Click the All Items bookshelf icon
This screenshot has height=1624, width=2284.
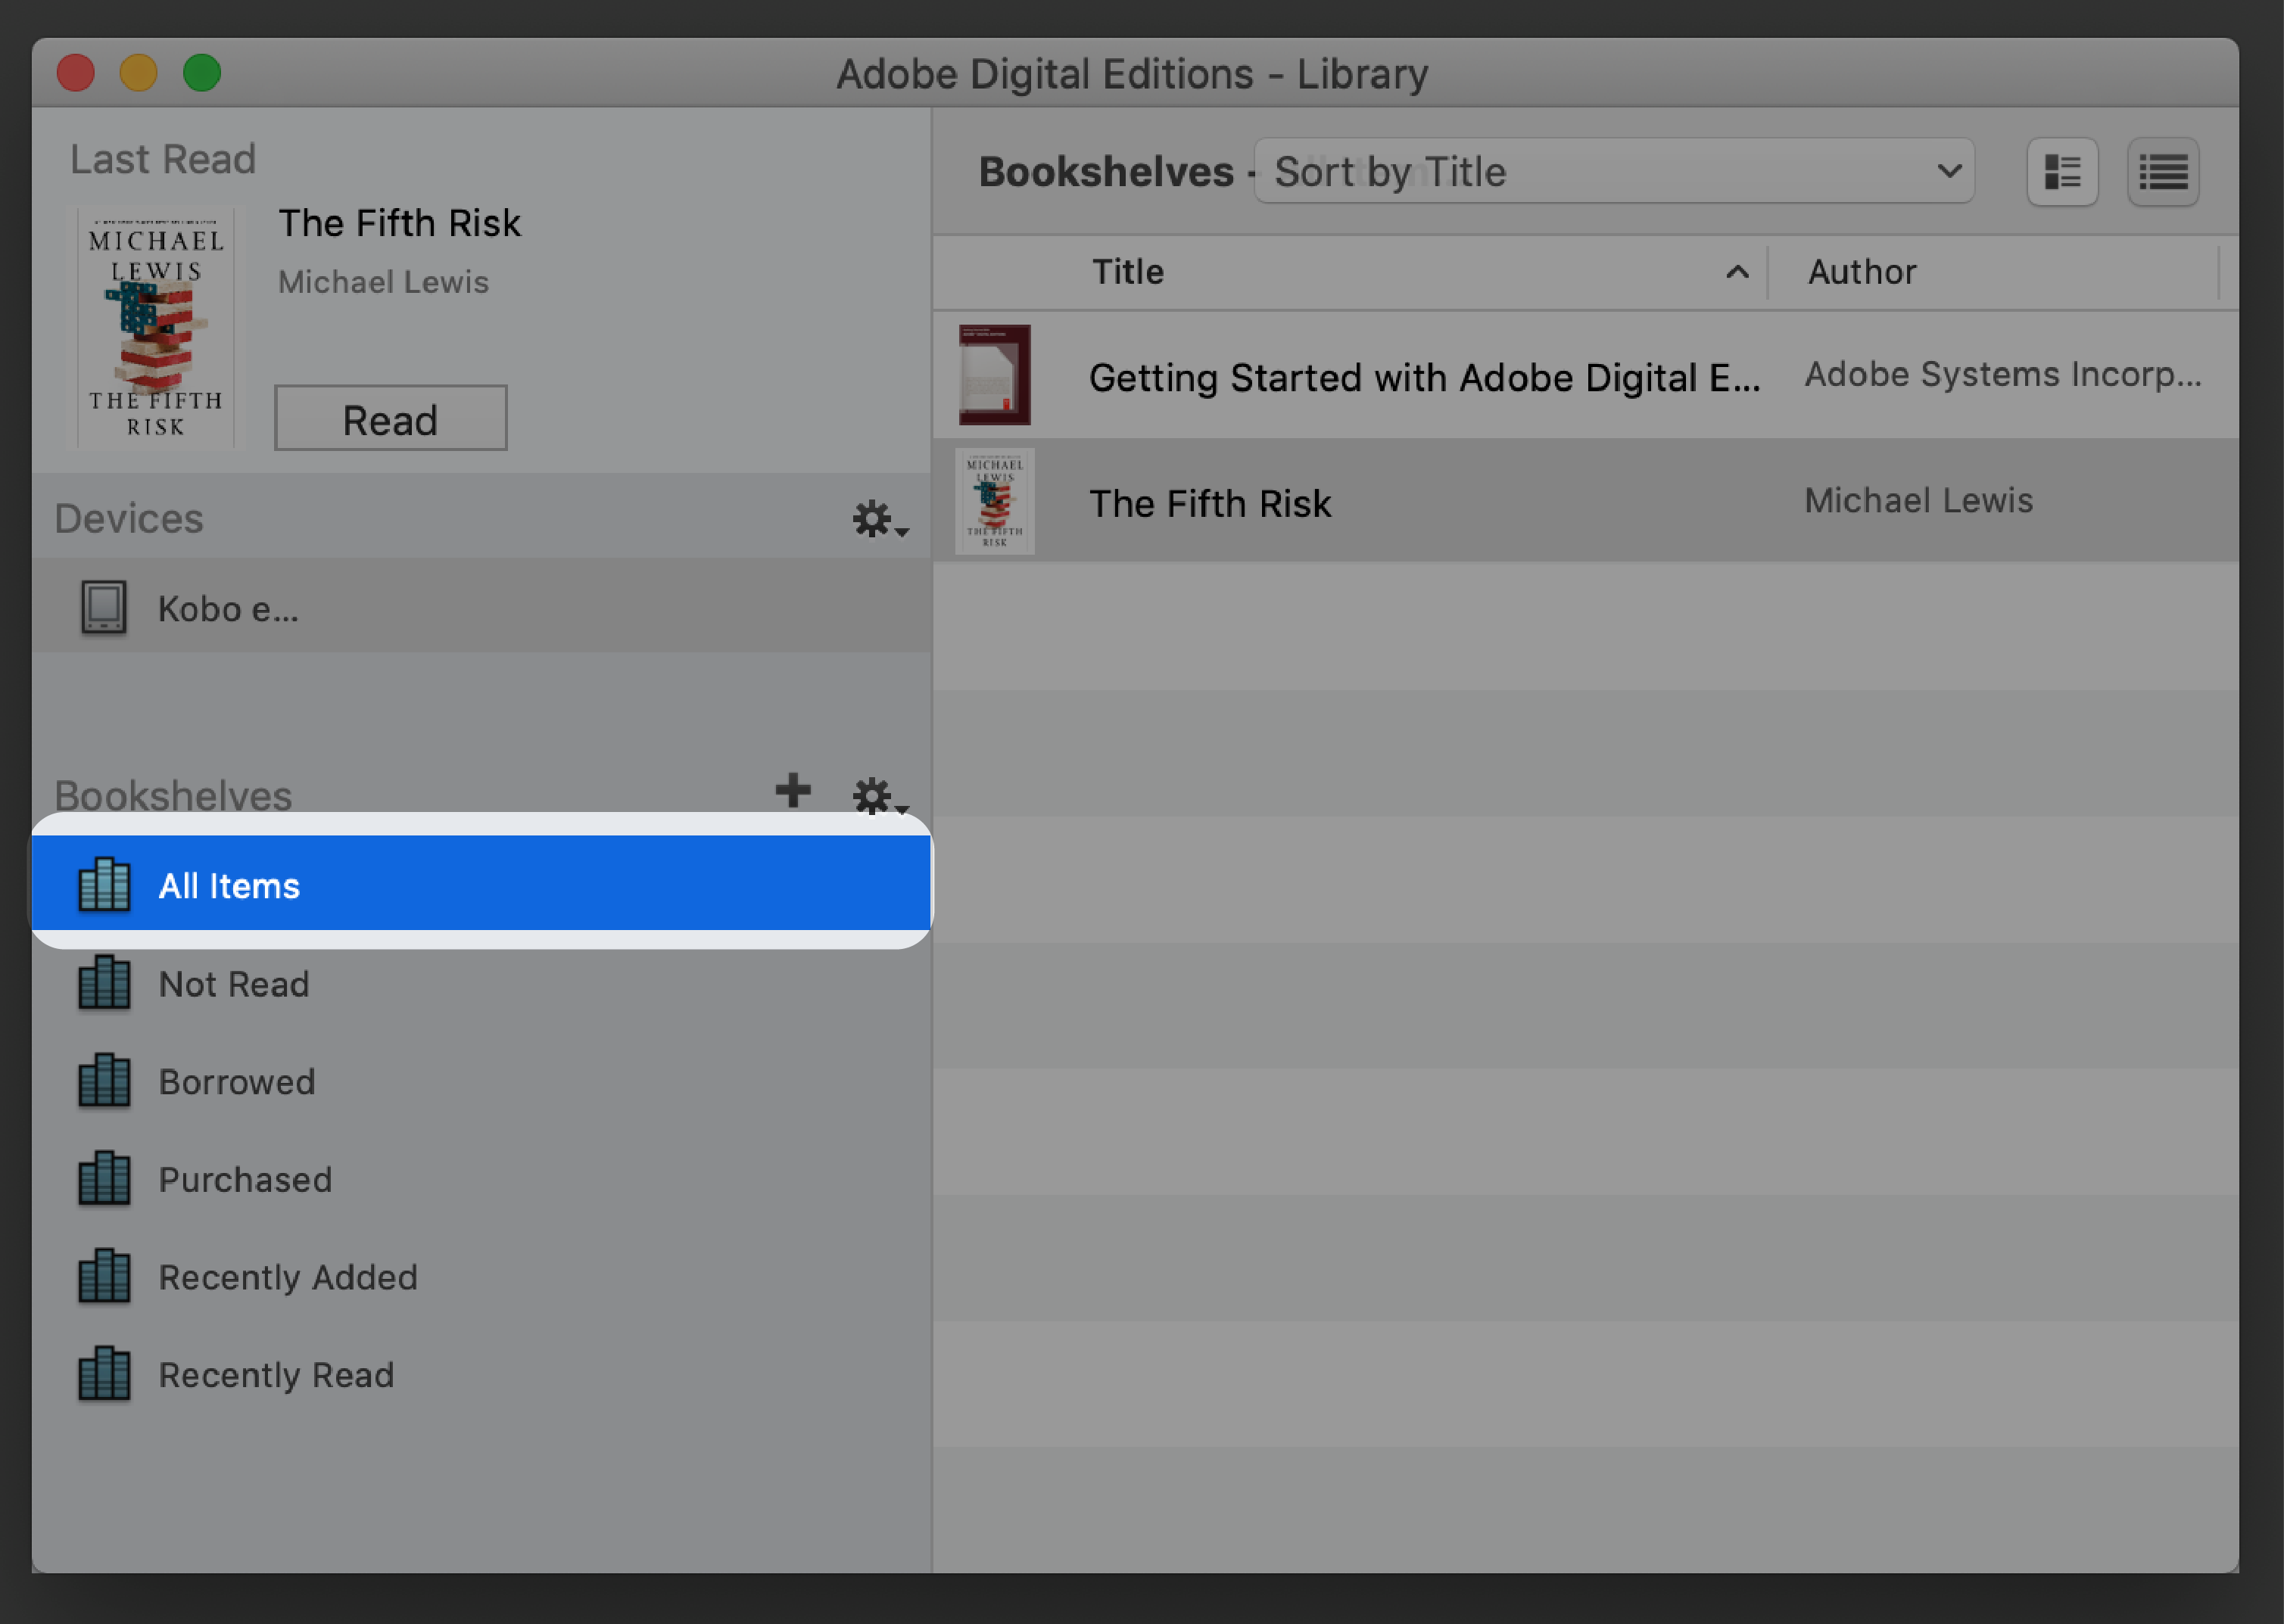104,884
